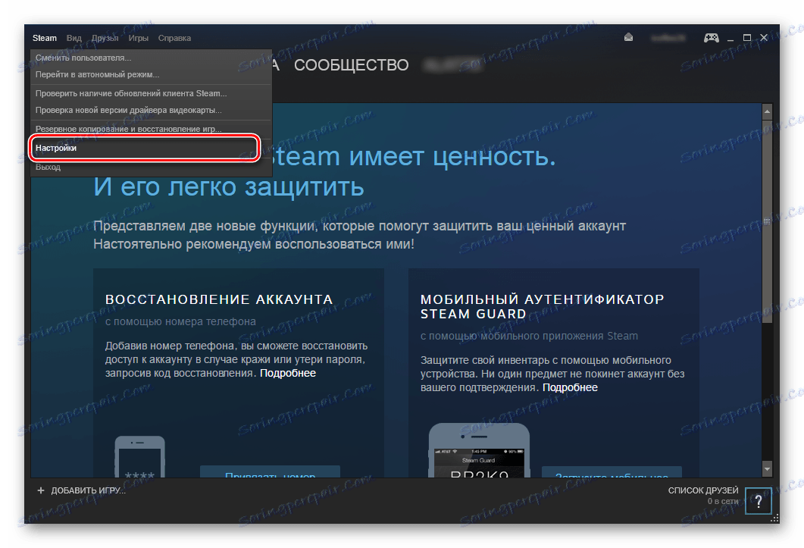Open СПИСОК ДРУЗЕЙ friends list
804x548 pixels.
point(703,490)
